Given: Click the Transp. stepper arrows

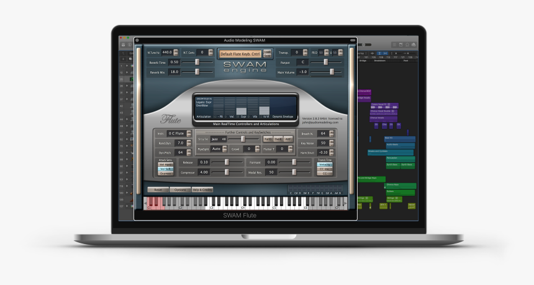Looking at the screenshot, I should [x=305, y=52].
